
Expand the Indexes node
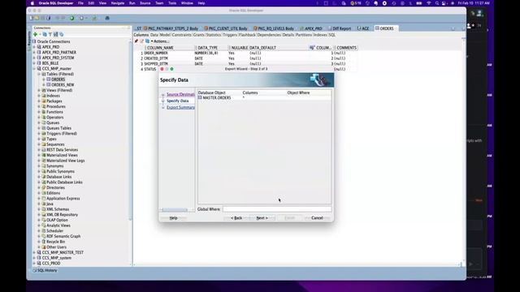coord(39,96)
